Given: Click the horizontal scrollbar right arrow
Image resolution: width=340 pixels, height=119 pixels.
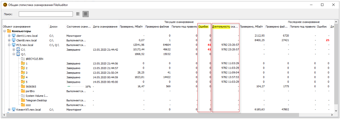Looking at the screenshot, I should click(x=332, y=115).
